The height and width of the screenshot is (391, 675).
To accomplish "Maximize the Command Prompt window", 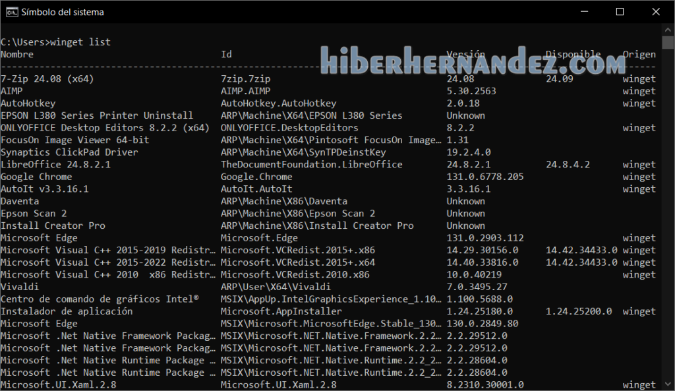I will (620, 11).
